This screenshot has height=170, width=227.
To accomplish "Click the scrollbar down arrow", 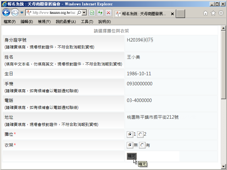I will click(224, 166).
